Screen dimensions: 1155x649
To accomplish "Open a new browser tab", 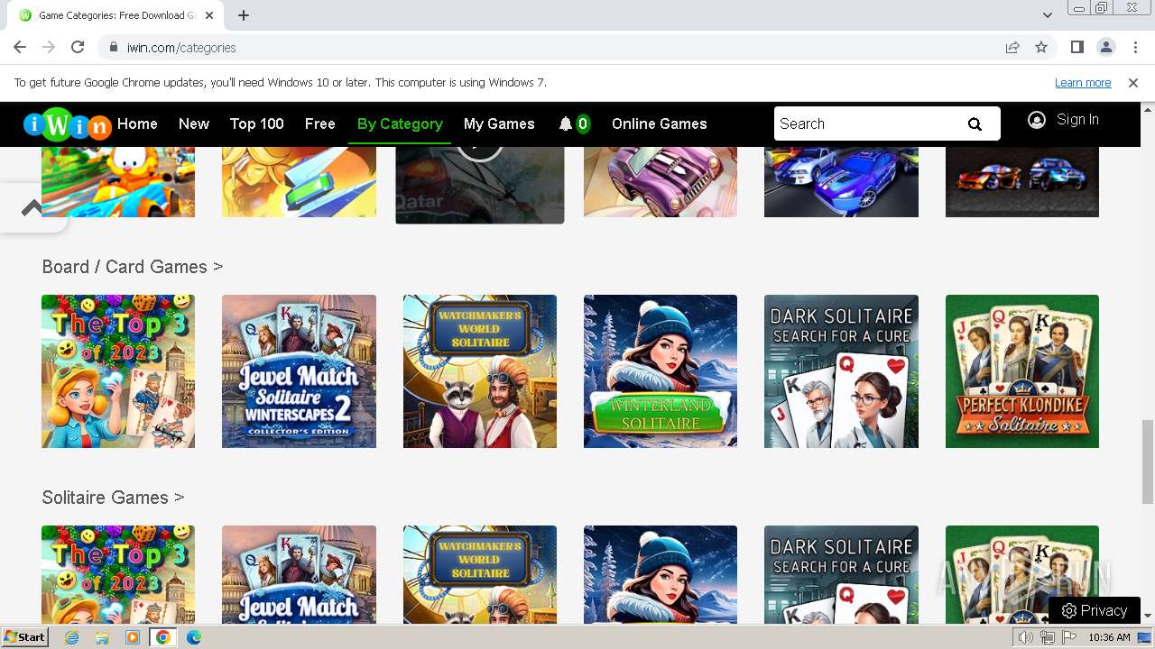I will point(244,15).
